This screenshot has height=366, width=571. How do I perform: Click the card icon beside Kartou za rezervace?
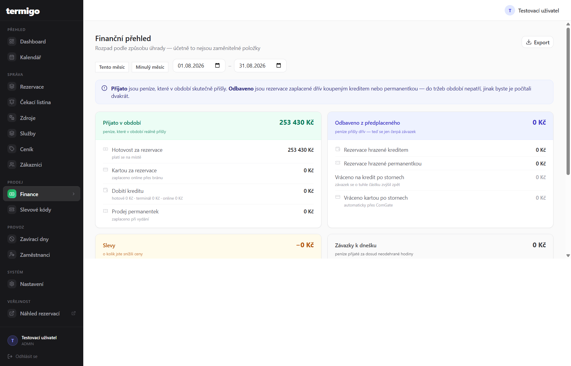[106, 170]
